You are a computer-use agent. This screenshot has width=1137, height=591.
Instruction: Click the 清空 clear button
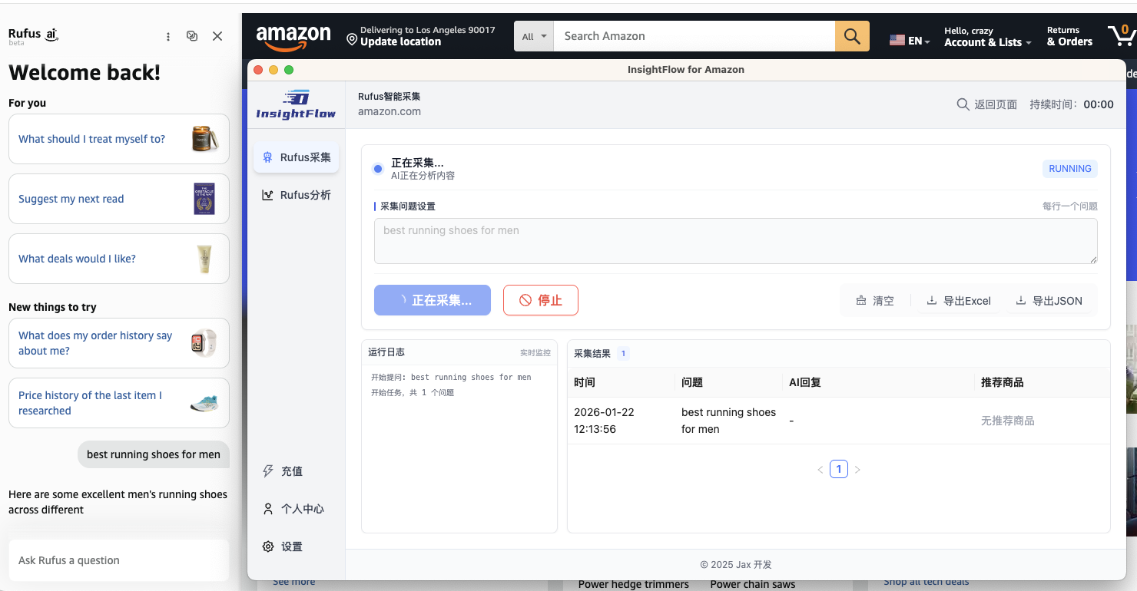(x=875, y=301)
